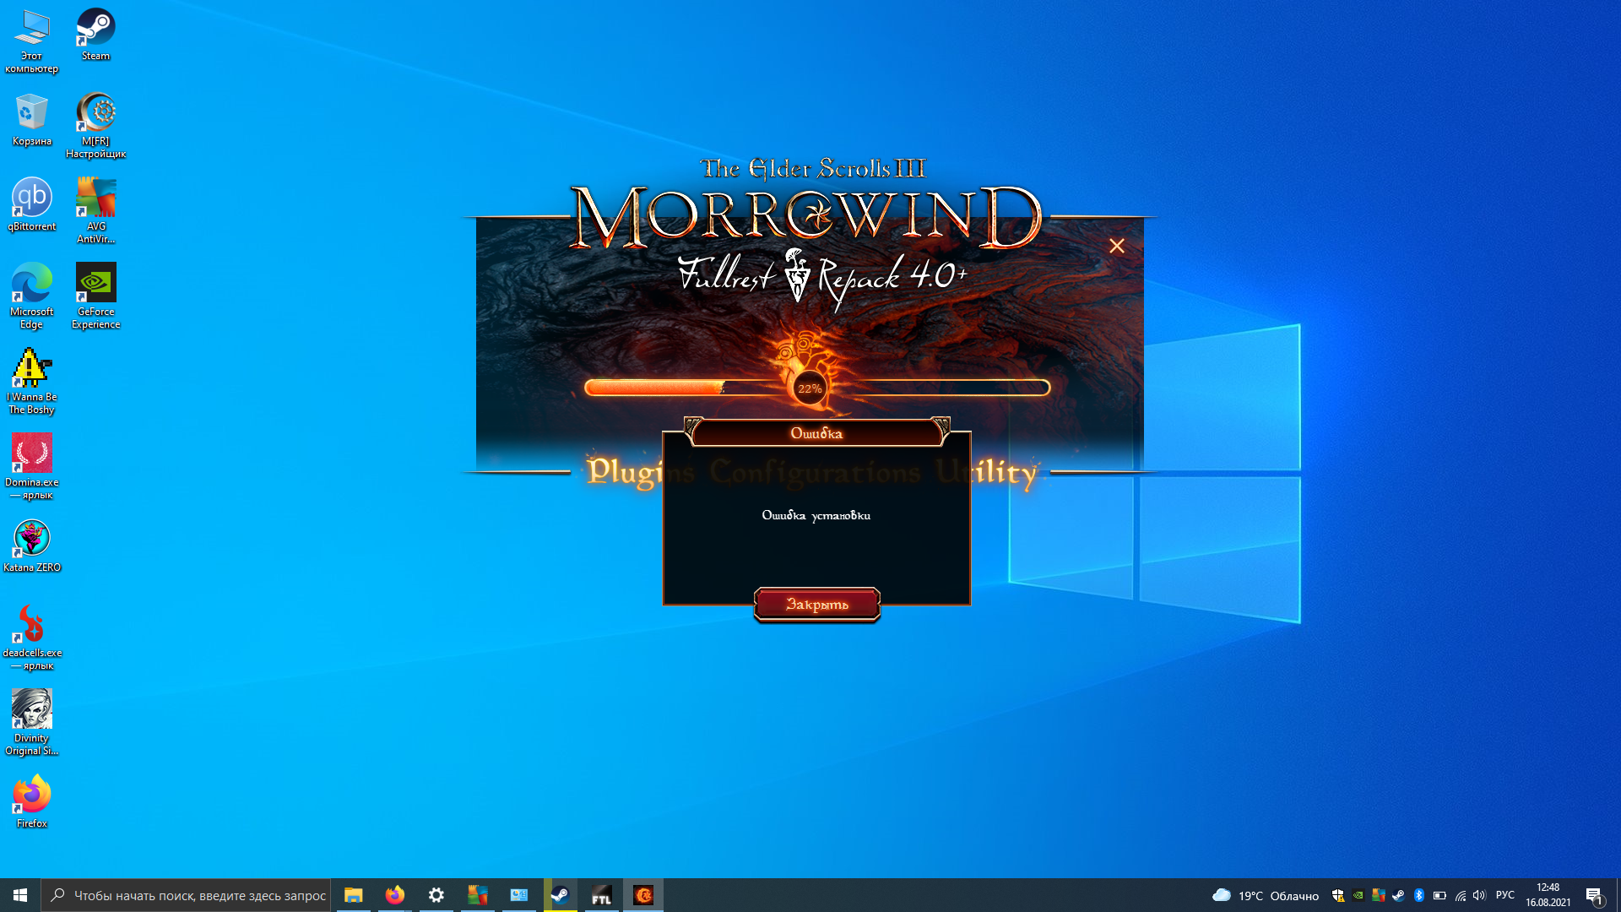The width and height of the screenshot is (1621, 912).
Task: Open qBittorrent desktop shortcut
Action: click(32, 204)
